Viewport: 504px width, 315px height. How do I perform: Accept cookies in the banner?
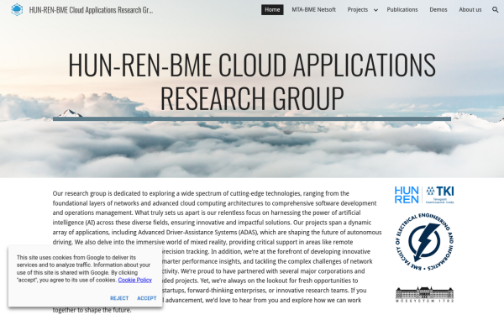pyautogui.click(x=147, y=298)
